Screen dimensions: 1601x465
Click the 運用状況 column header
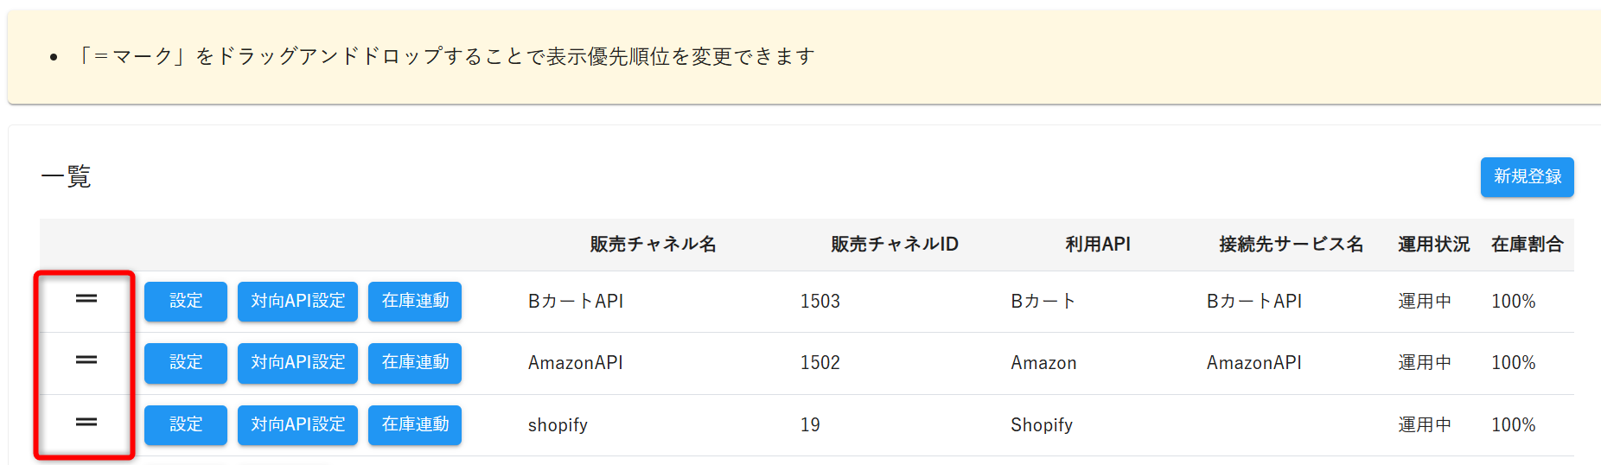tap(1434, 245)
